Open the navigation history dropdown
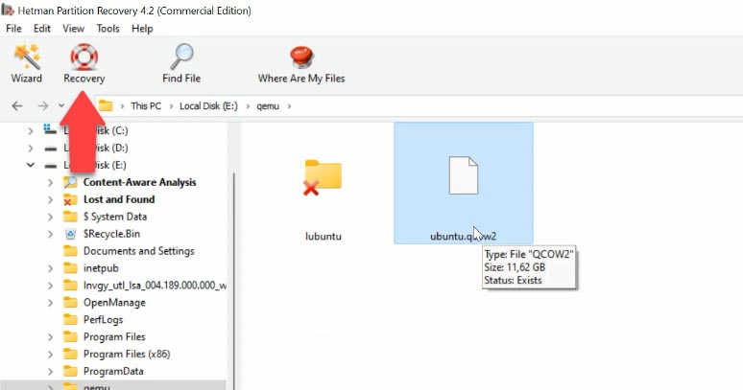 [61, 106]
